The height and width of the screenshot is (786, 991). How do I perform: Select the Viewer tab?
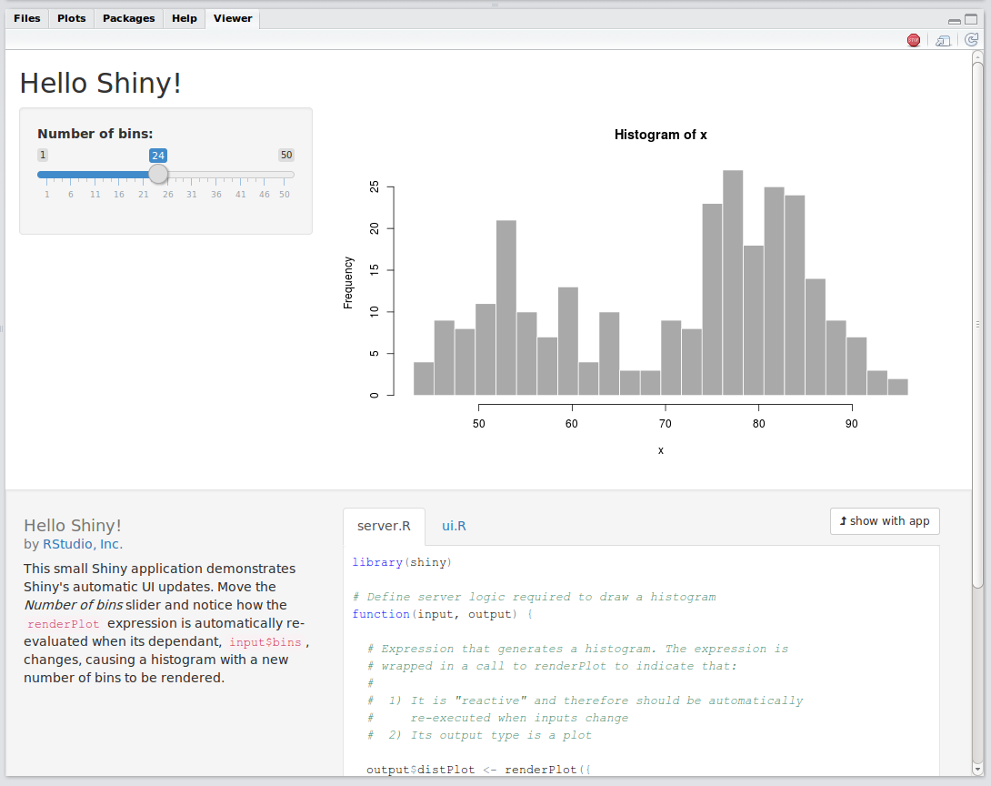tap(233, 18)
